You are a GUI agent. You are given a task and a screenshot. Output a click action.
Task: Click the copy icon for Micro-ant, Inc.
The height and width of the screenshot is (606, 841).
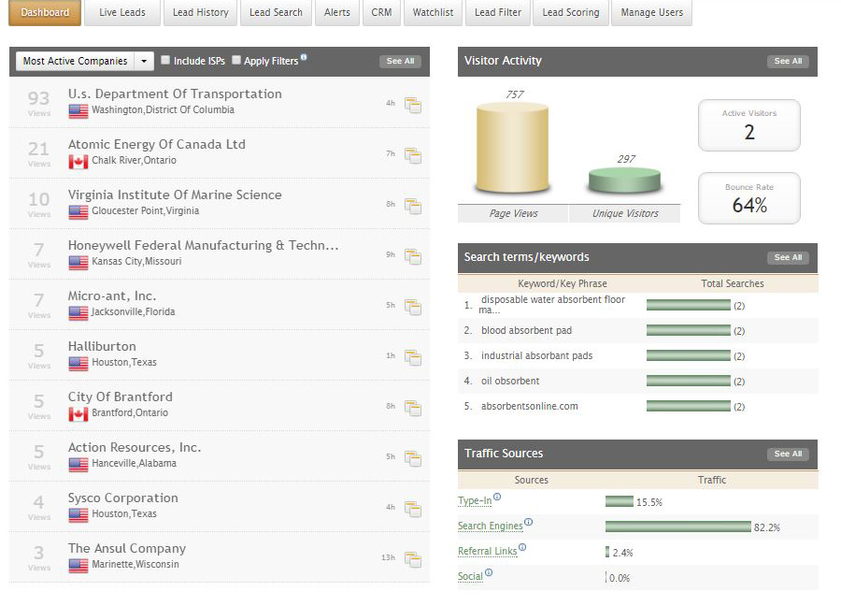[412, 307]
